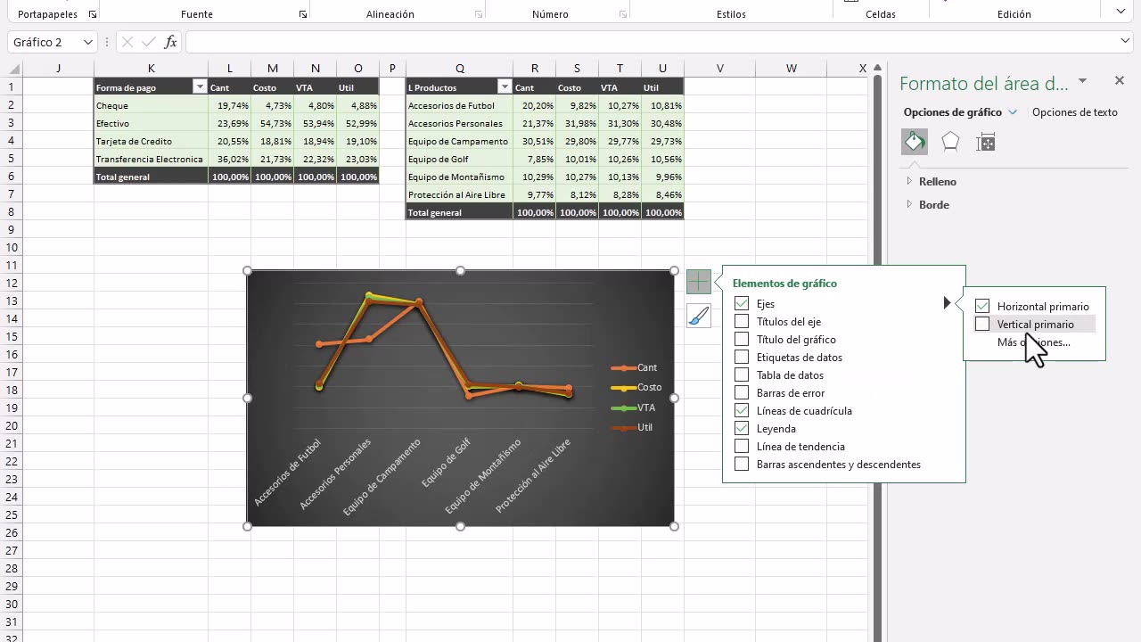Collapse the ribbon with chevron
This screenshot has width=1141, height=642.
(x=1120, y=12)
